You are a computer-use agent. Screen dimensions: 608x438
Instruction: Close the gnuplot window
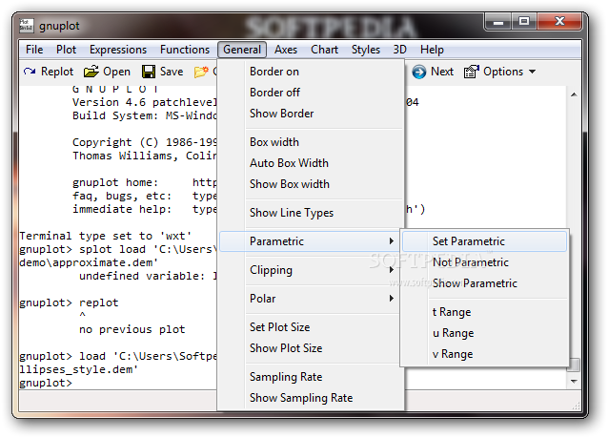pyautogui.click(x=559, y=21)
